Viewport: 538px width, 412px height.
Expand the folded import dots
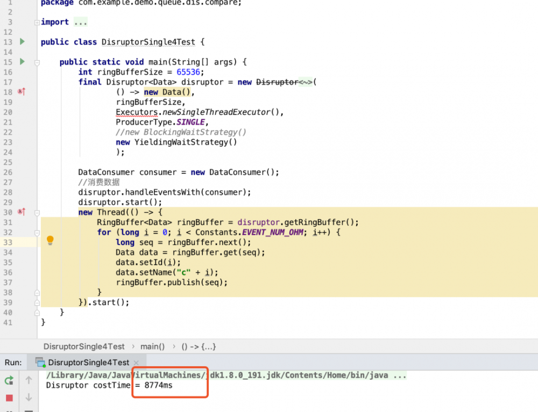[x=81, y=22]
